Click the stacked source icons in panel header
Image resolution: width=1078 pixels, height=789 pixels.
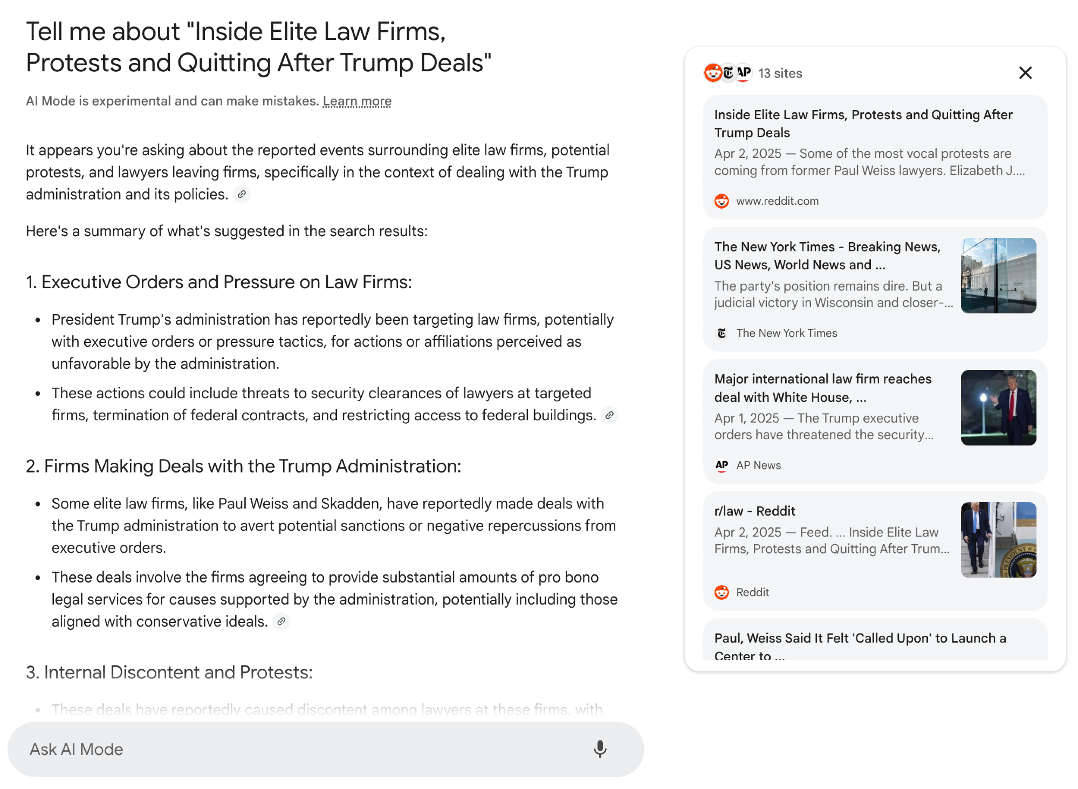727,73
